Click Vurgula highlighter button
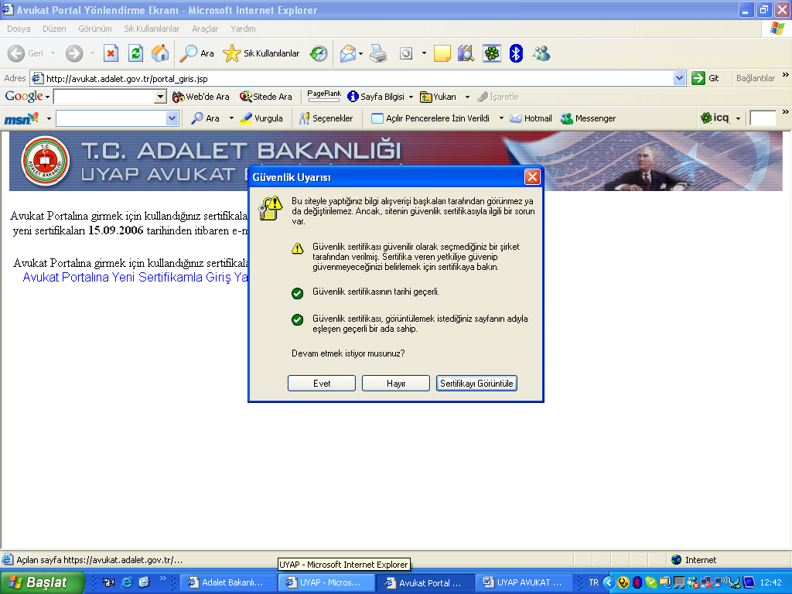Image resolution: width=792 pixels, height=594 pixels. click(261, 118)
